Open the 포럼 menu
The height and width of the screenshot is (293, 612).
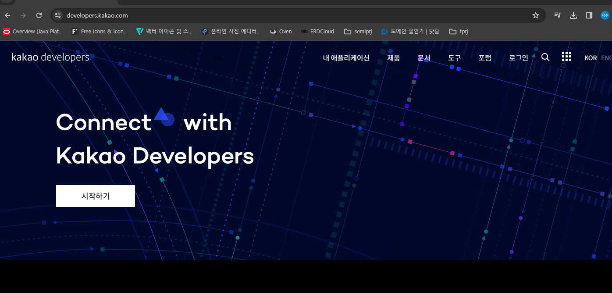[485, 58]
